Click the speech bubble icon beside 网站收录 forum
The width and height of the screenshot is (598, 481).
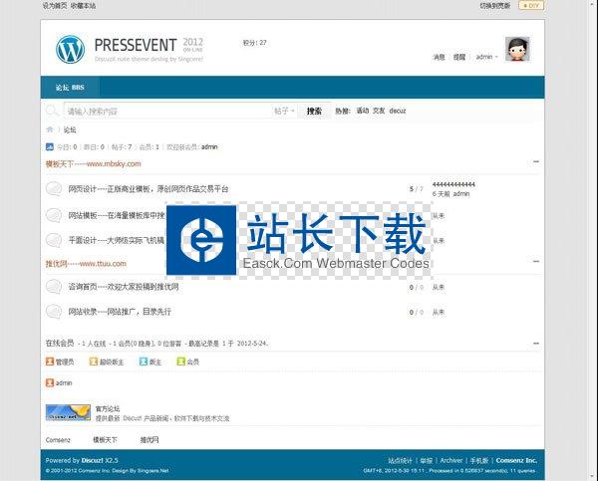[55, 312]
